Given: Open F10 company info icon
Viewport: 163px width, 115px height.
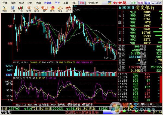Looking at the screenshot, I should [45, 9].
